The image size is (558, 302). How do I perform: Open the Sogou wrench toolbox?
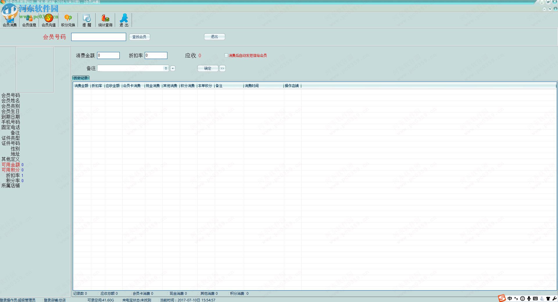tap(554, 299)
